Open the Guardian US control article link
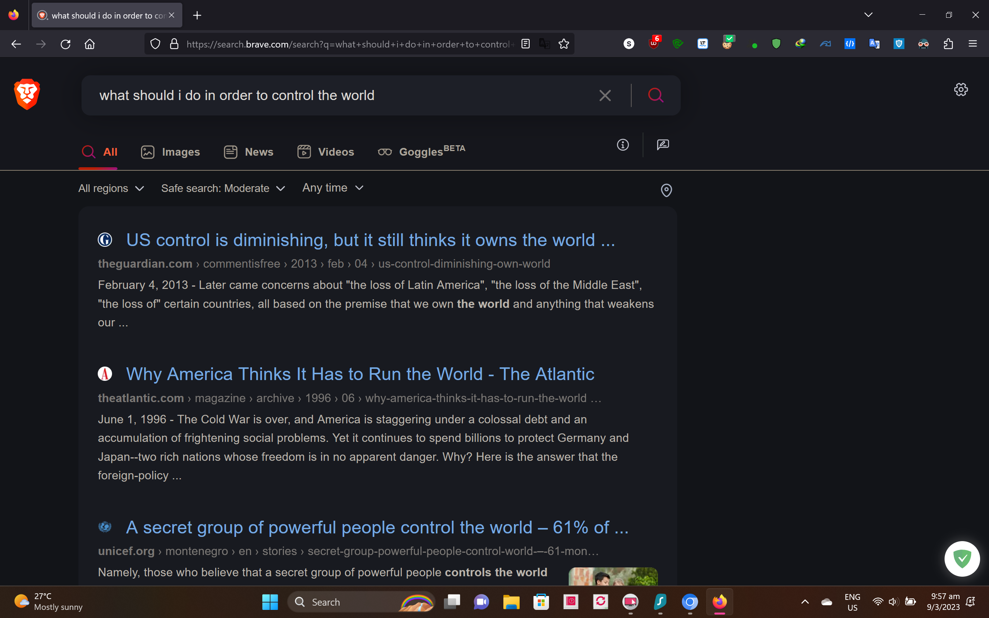Screen dimensions: 989x618 [370, 240]
